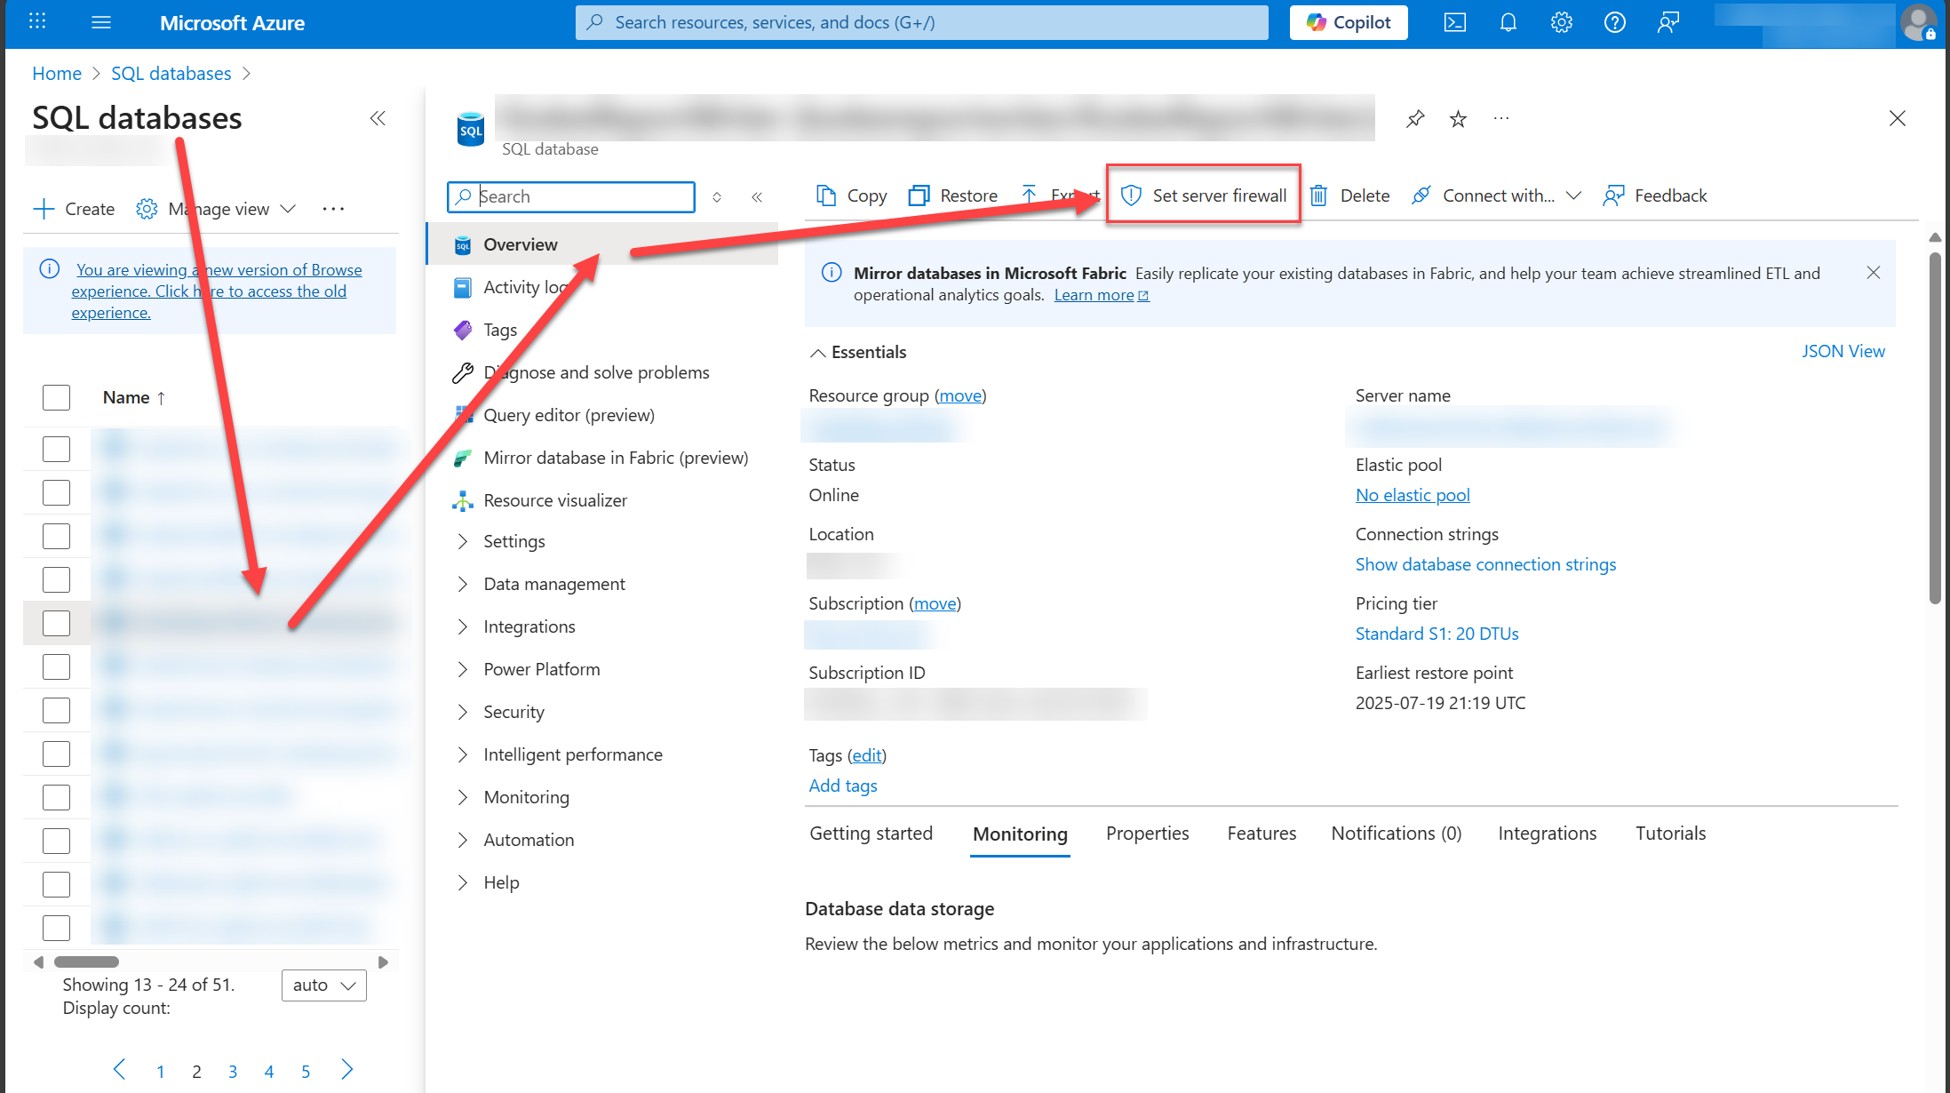Image resolution: width=1950 pixels, height=1093 pixels.
Task: Click the Delete trash icon
Action: click(x=1319, y=195)
